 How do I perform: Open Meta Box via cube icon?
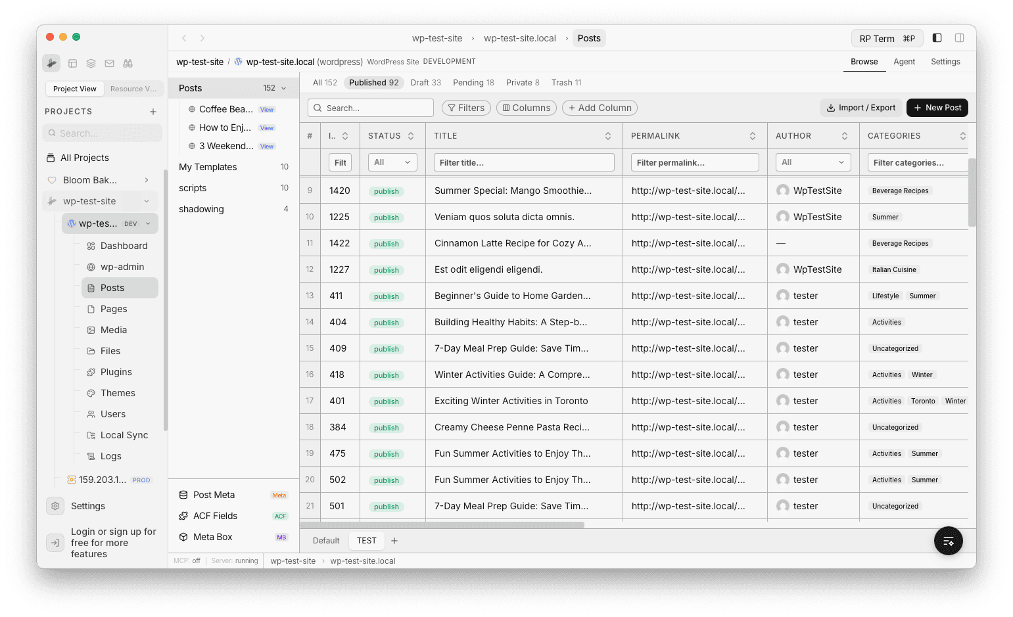(182, 537)
